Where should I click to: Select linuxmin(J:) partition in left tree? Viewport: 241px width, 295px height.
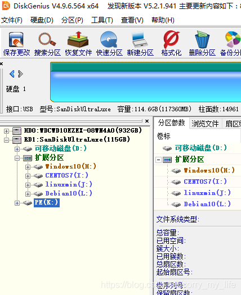click(x=69, y=184)
